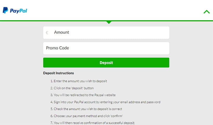This screenshot has width=213, height=125.
Task: Click the euro currency symbol
Action: tap(47, 33)
